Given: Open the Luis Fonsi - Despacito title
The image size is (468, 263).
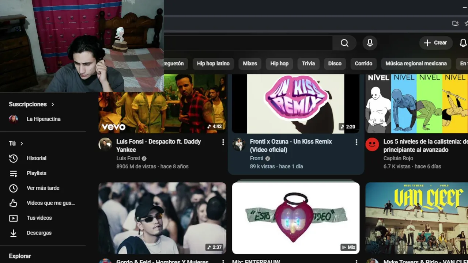Looking at the screenshot, I should (159, 145).
